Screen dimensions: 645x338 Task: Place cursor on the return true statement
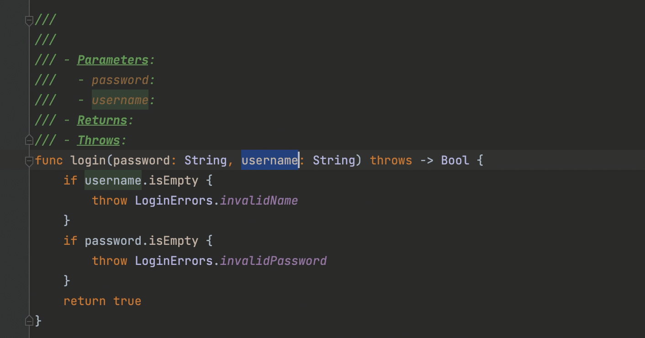(x=102, y=301)
